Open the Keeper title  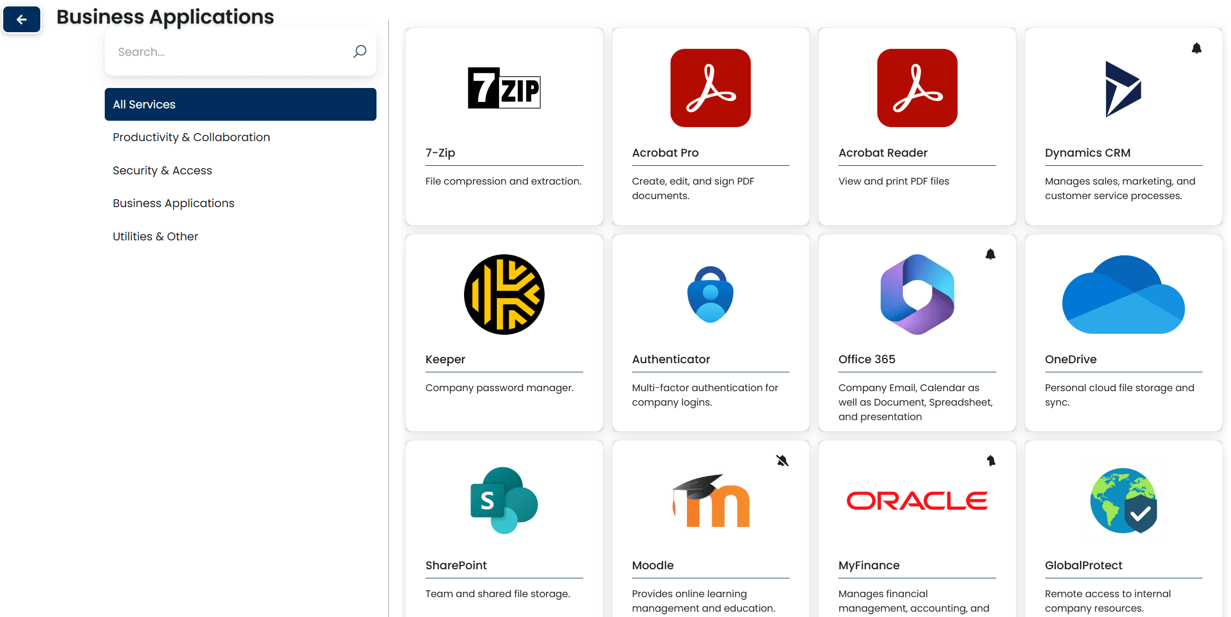445,359
